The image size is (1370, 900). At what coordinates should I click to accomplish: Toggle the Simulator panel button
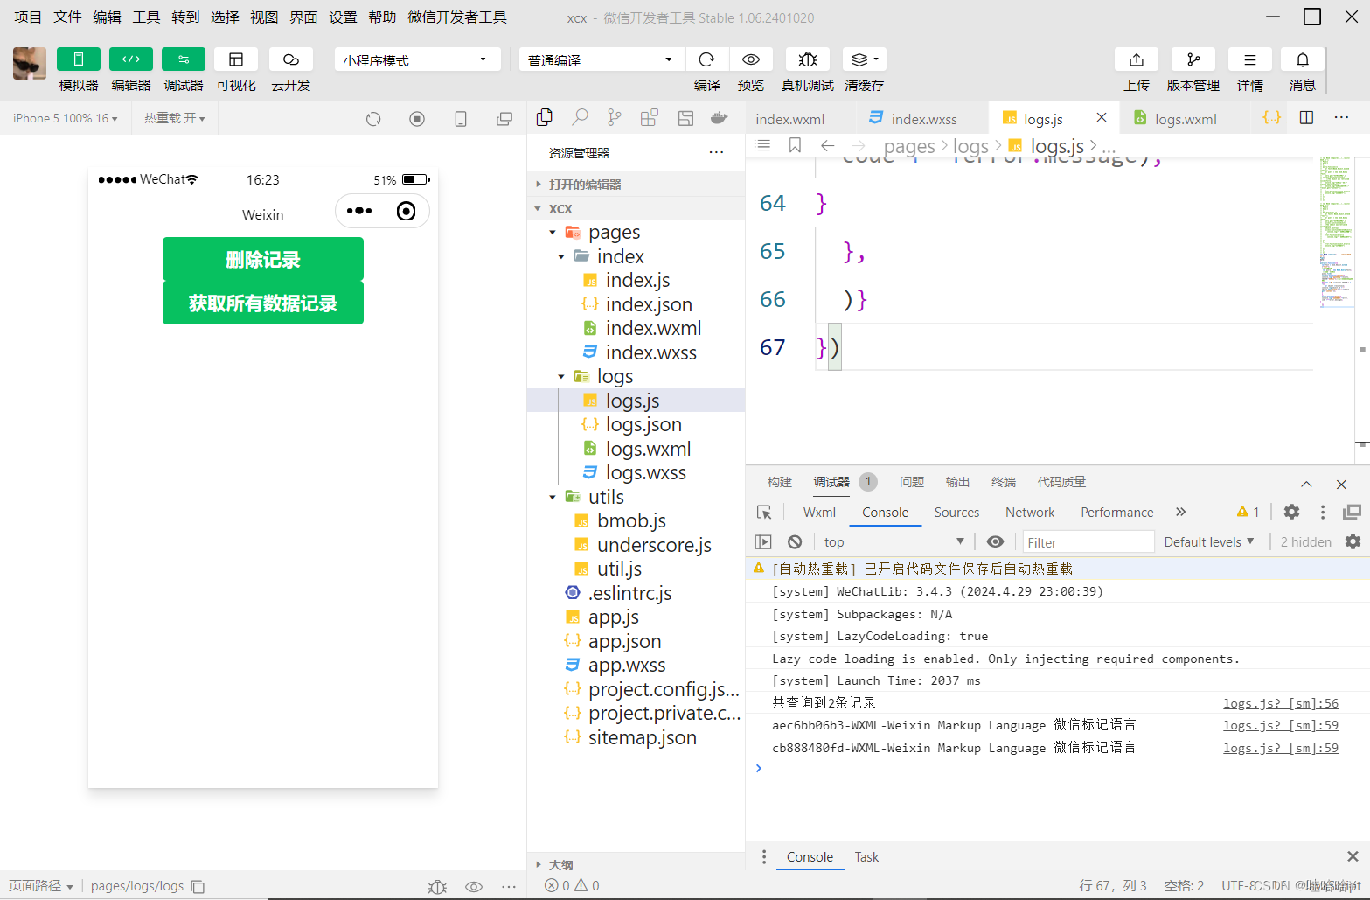tap(79, 59)
